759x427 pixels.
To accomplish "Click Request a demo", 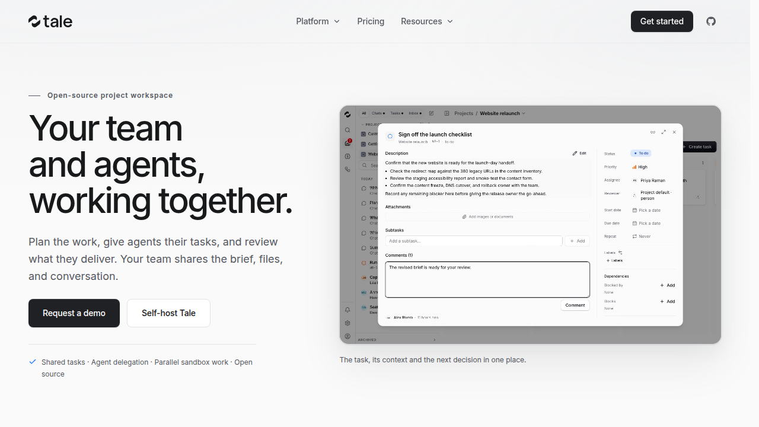I will (74, 313).
